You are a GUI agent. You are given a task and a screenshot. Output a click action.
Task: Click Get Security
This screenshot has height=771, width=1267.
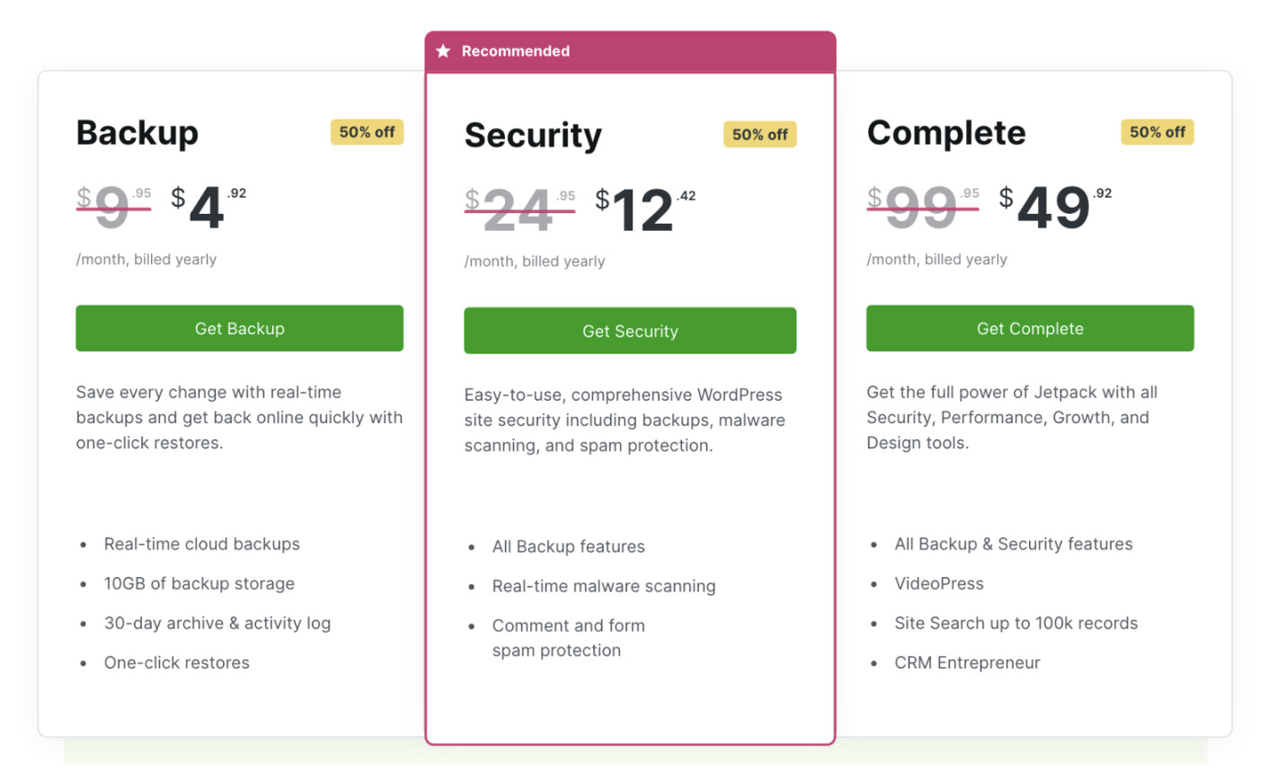tap(630, 331)
